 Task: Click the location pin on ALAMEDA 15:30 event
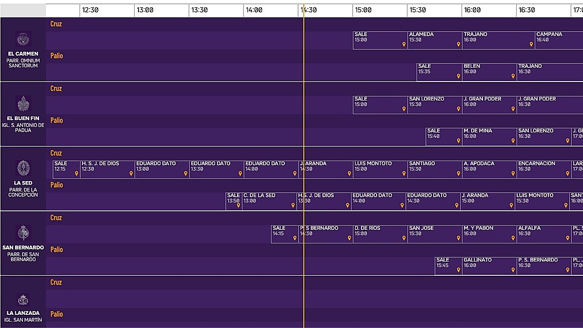coord(458,44)
